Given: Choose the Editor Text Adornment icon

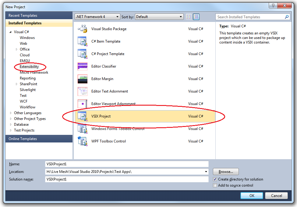Looking at the screenshot, I should point(83,91).
